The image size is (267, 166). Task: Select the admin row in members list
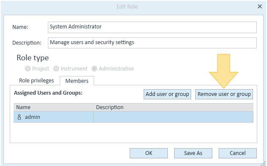[133, 117]
